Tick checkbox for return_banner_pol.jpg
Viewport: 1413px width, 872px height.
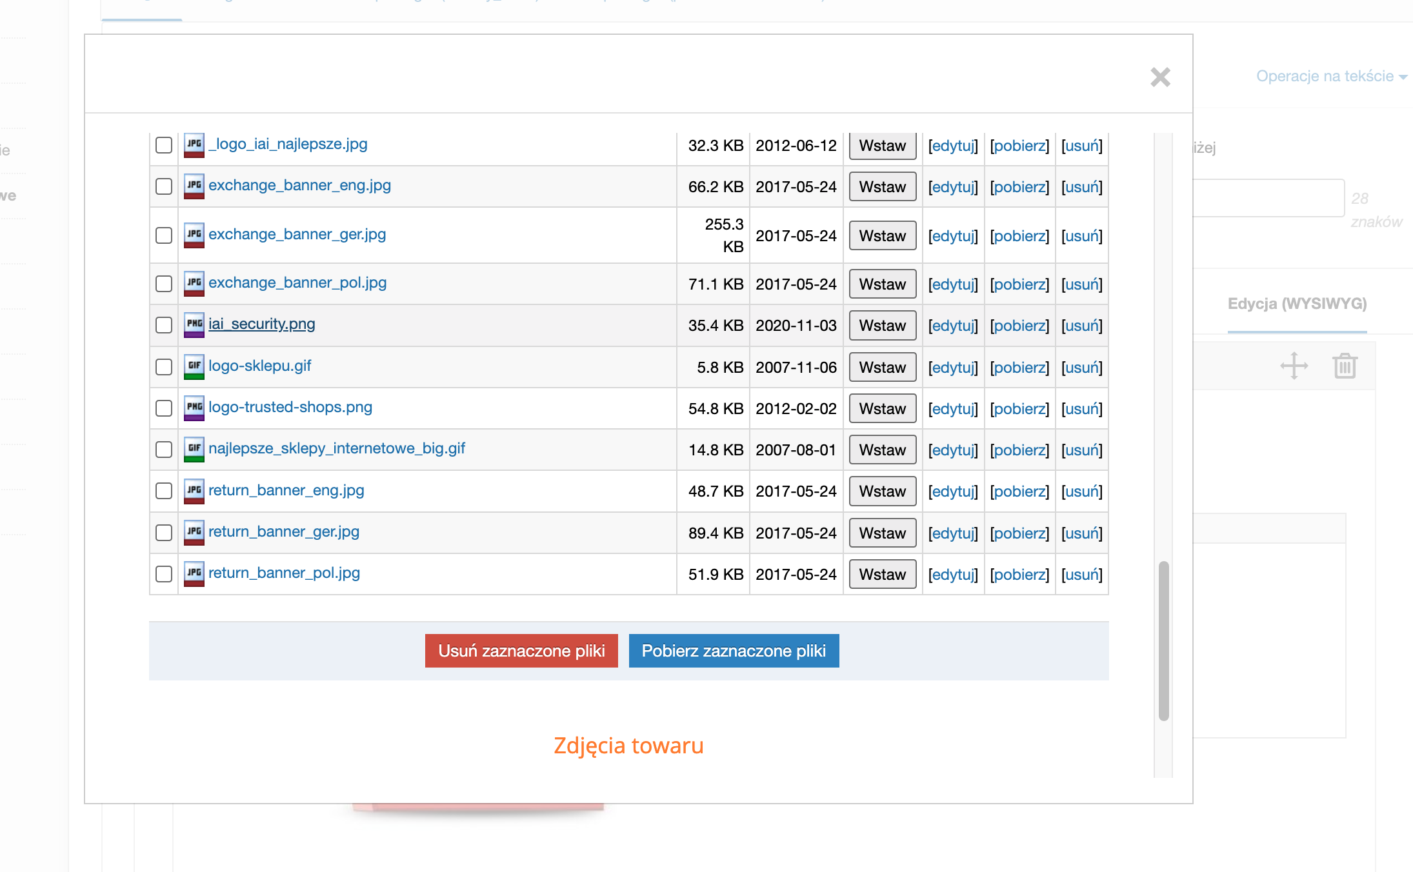(x=164, y=574)
